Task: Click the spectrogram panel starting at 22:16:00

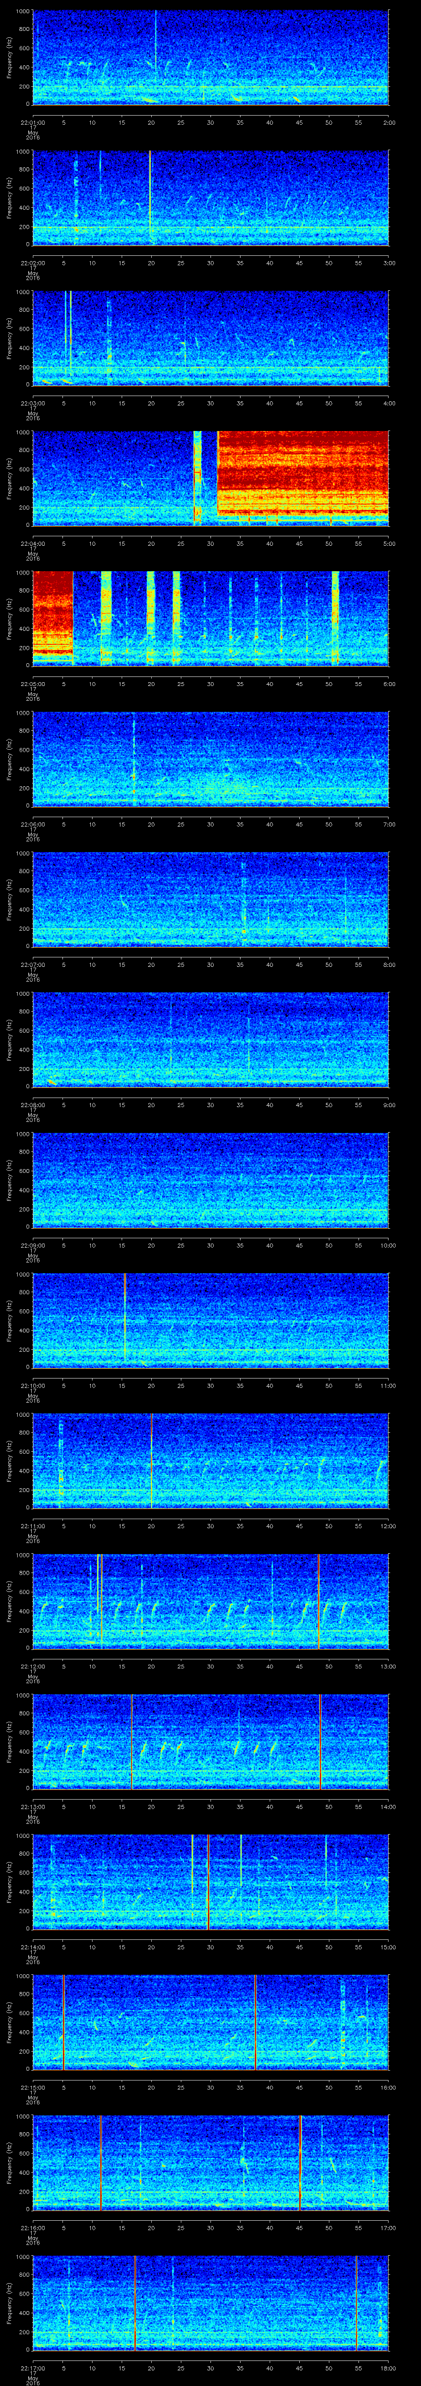Action: pos(210,2162)
